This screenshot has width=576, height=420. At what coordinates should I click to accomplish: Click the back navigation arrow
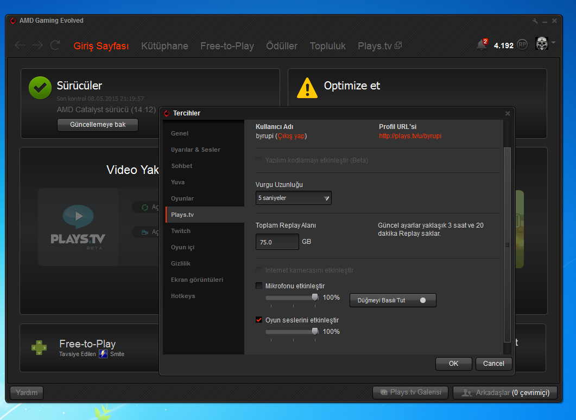20,46
